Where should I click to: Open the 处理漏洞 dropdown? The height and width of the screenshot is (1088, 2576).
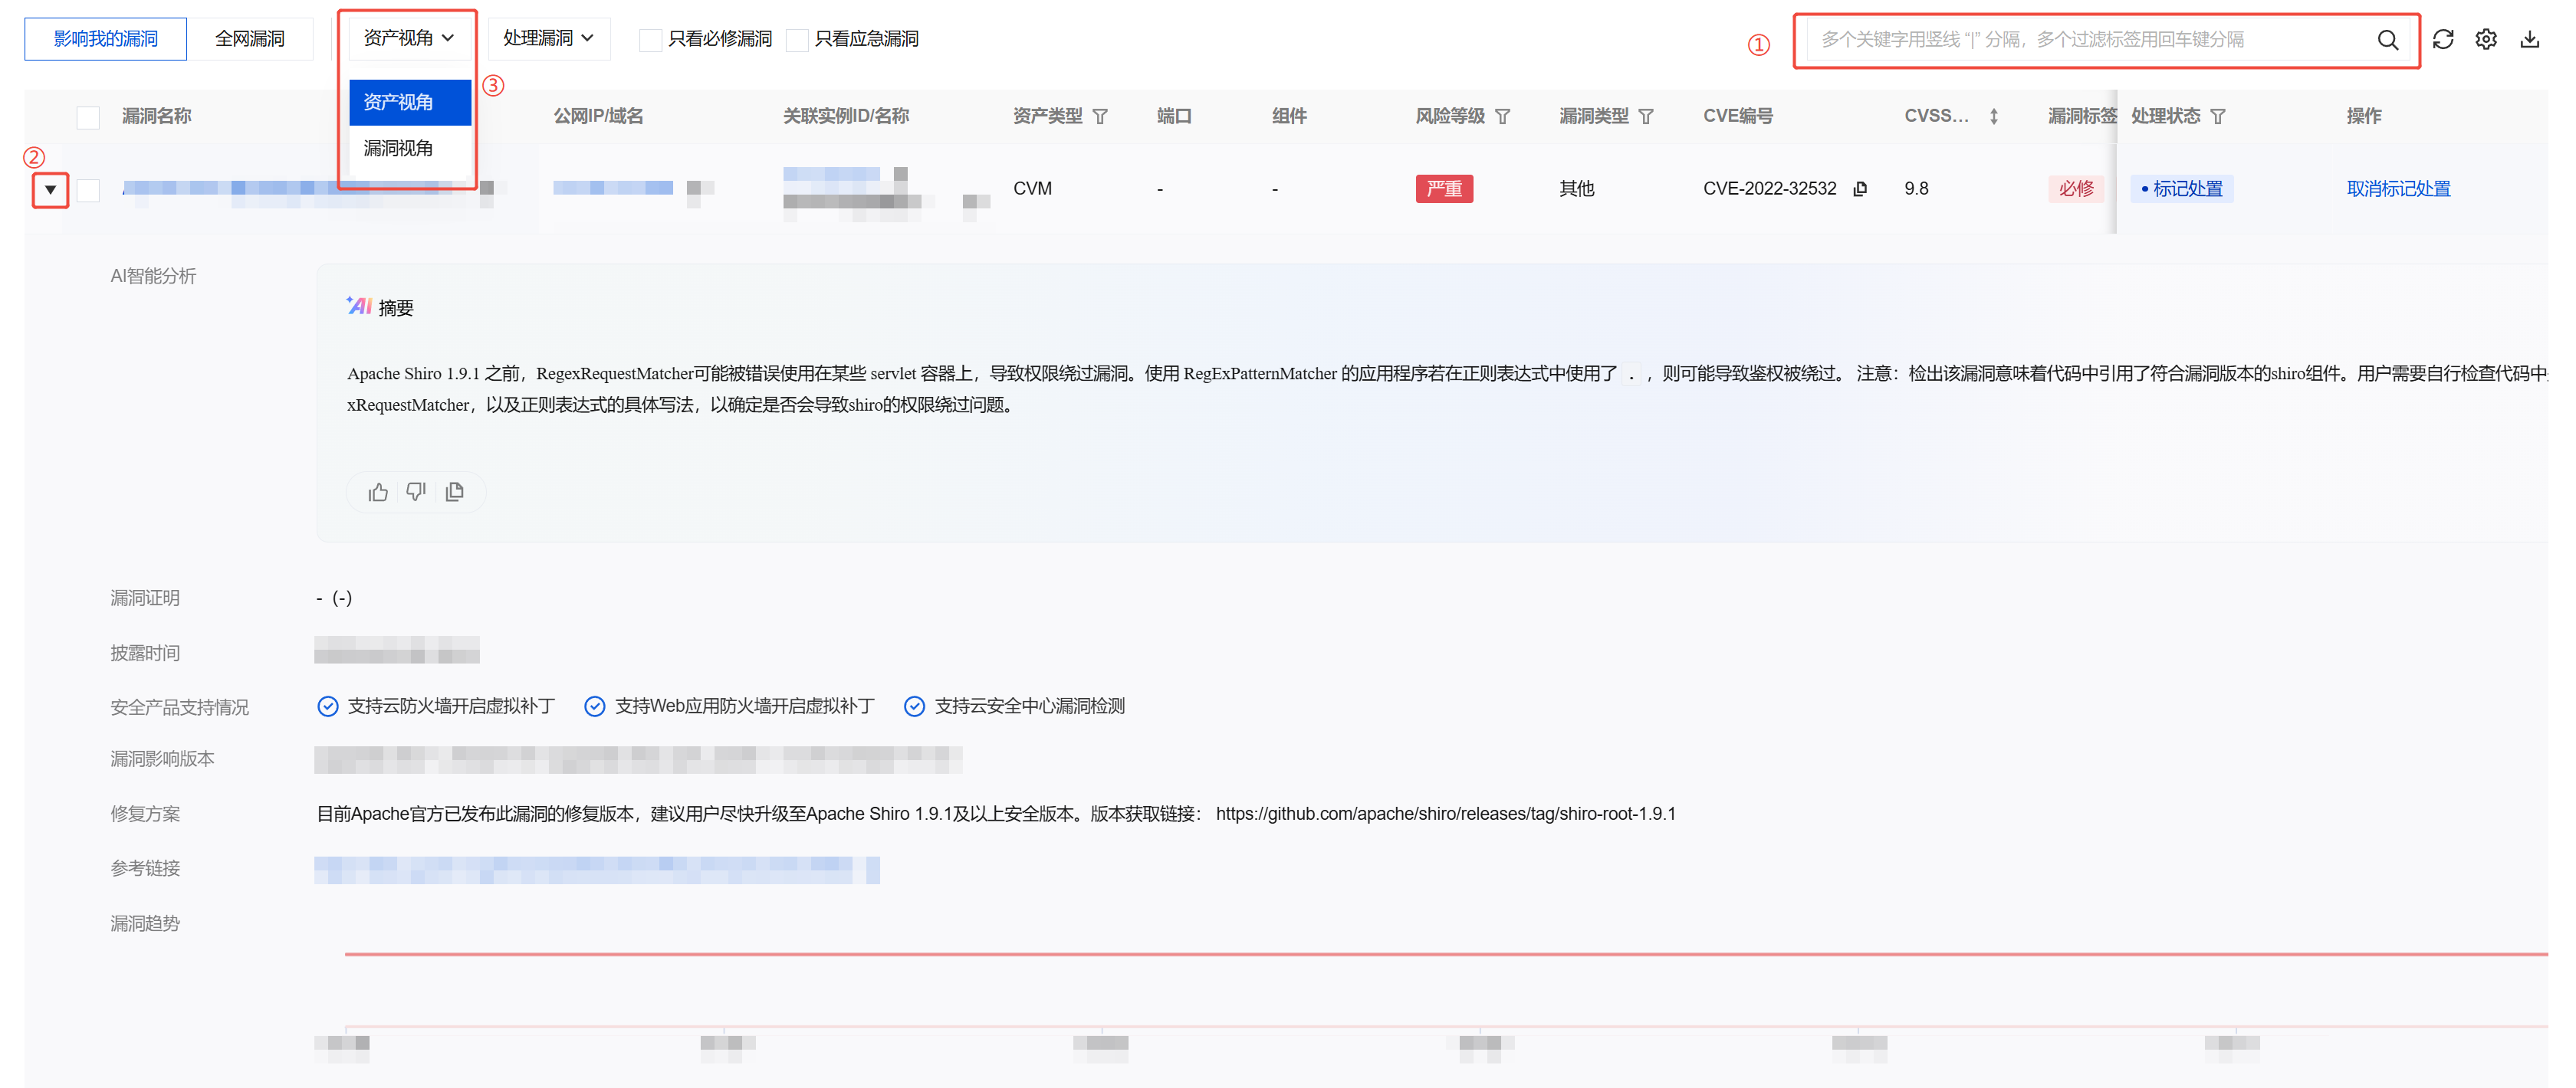coord(548,38)
